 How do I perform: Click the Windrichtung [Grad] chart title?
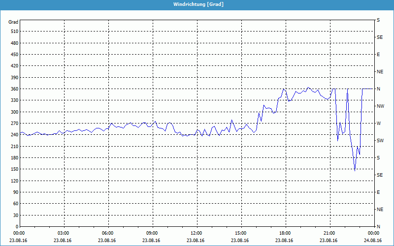(x=197, y=4)
